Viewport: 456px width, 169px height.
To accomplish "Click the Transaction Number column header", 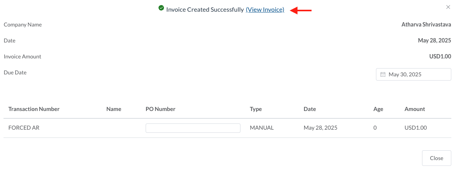I will (34, 109).
